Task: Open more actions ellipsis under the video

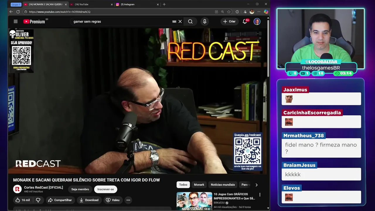Action: click(x=128, y=200)
